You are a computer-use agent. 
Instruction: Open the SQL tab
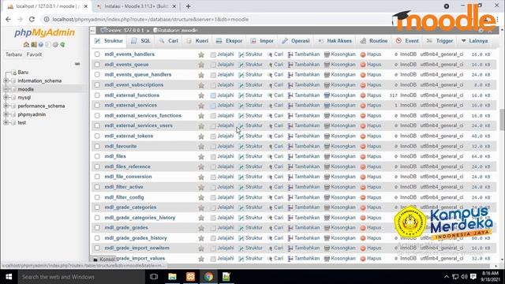[141, 41]
